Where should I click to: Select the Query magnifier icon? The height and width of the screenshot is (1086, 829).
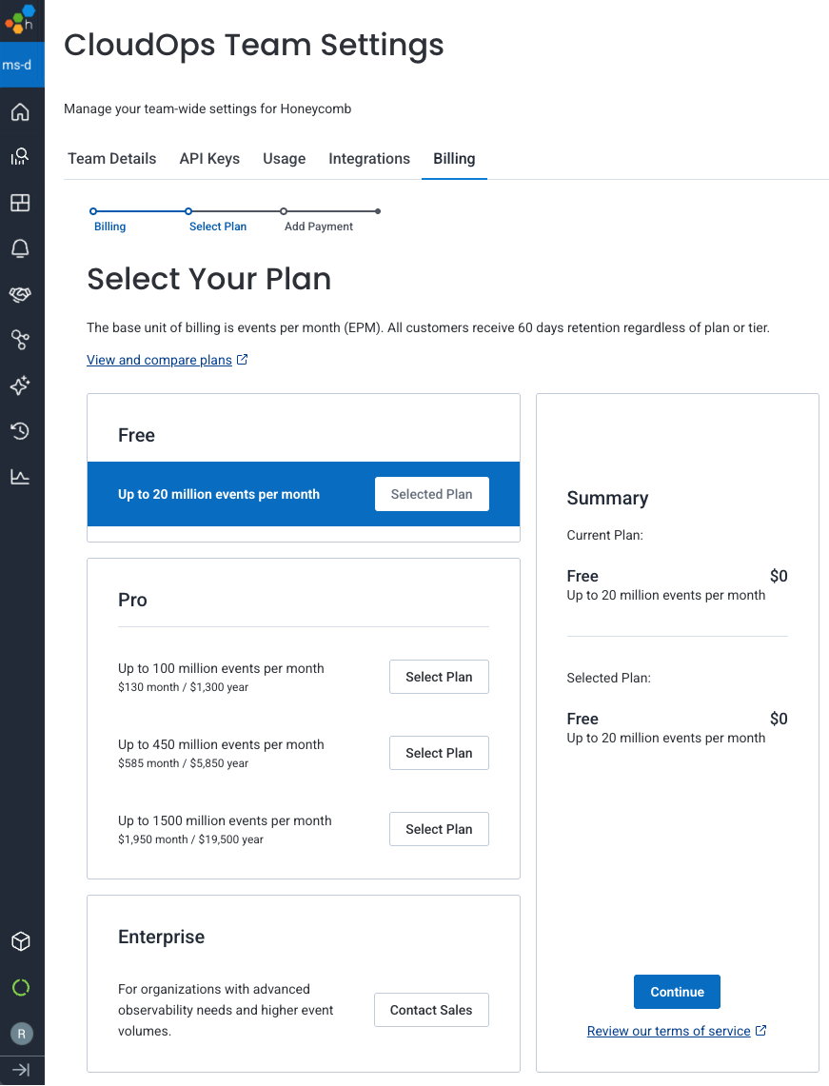(x=21, y=157)
